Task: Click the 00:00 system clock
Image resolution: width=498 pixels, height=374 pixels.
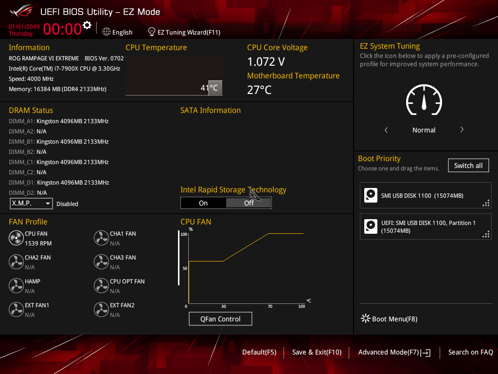Action: [x=62, y=29]
